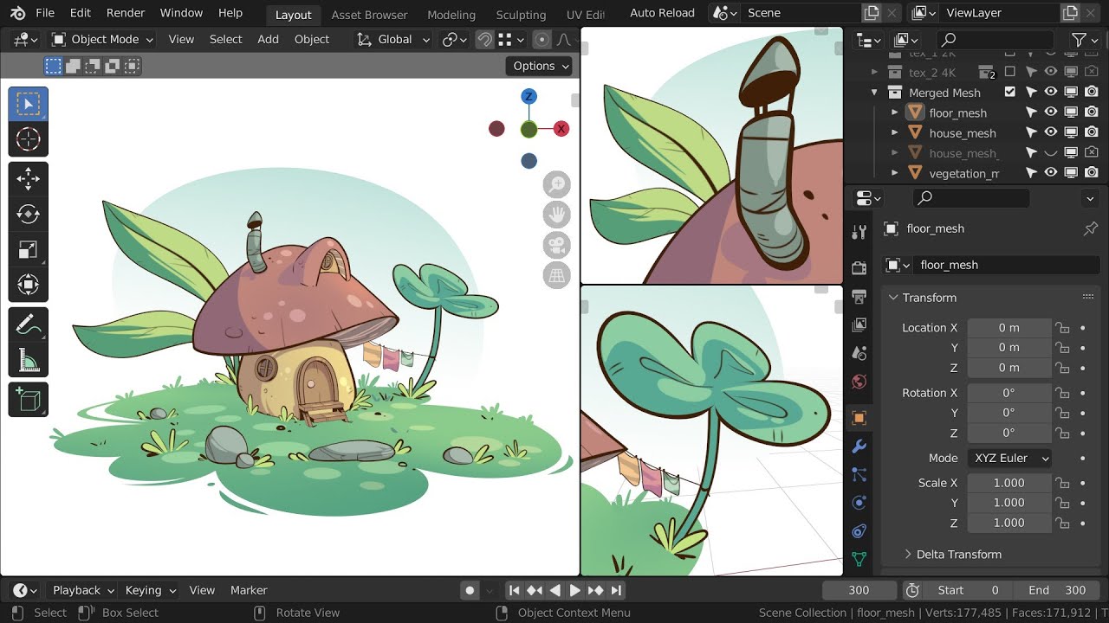The height and width of the screenshot is (623, 1109).
Task: Pick the Annotate tool
Action: (29, 326)
